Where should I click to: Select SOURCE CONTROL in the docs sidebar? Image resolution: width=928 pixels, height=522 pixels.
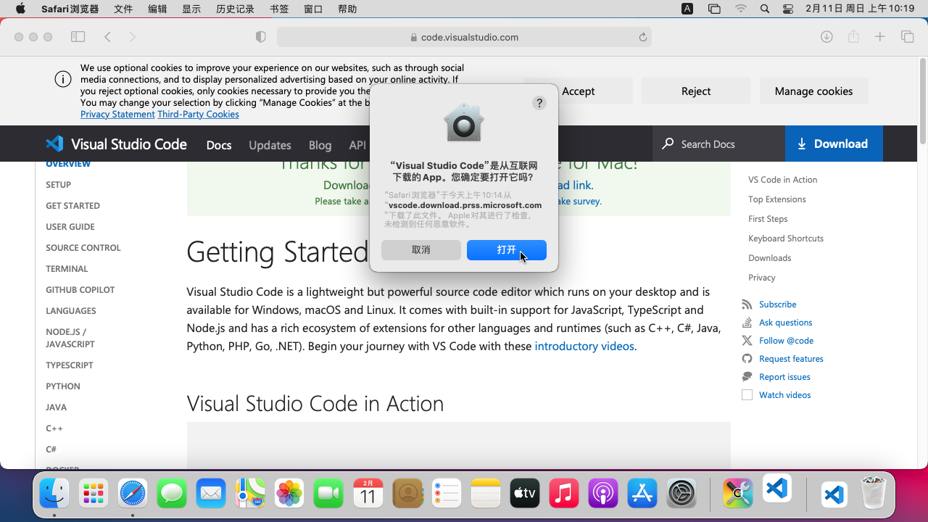(x=83, y=248)
